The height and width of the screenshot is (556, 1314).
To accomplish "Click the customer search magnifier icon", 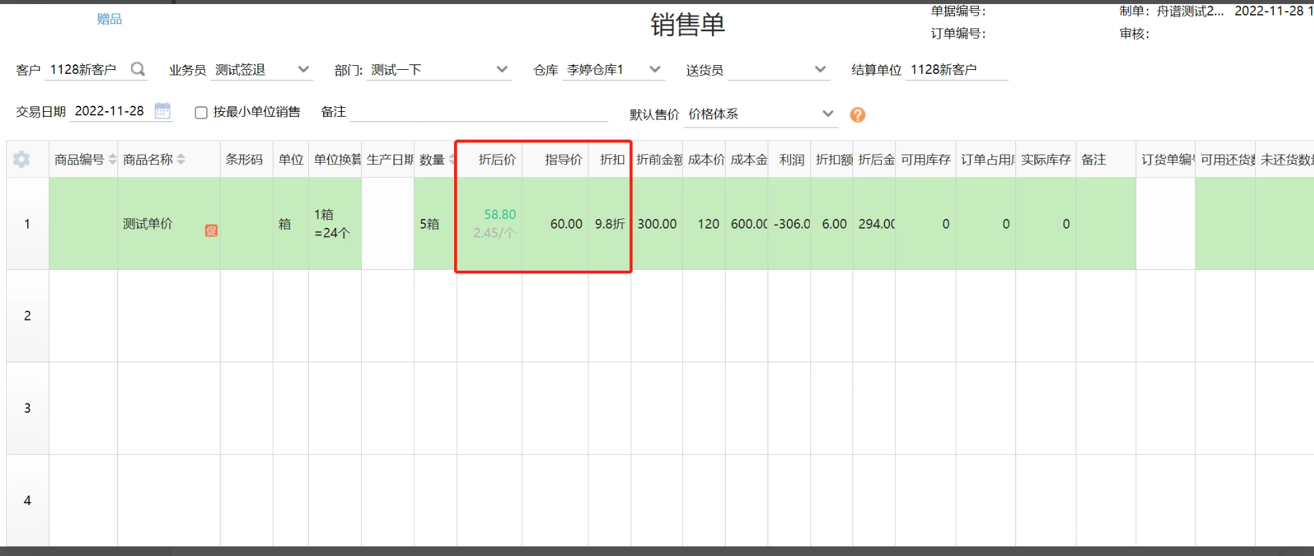I will coord(138,69).
